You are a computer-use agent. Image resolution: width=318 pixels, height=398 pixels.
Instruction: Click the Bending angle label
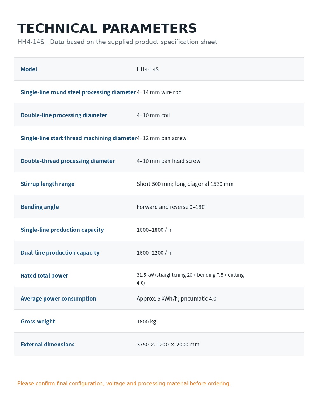[x=40, y=207]
